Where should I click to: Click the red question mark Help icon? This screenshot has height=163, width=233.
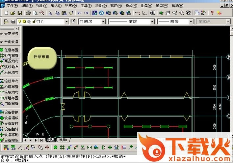212,13
